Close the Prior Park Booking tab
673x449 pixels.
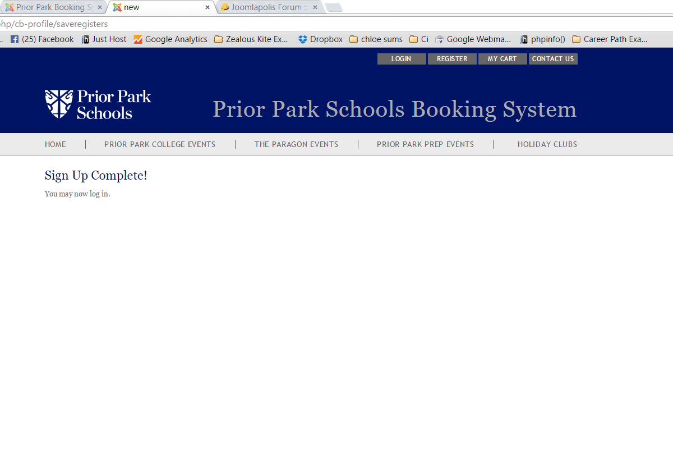99,7
